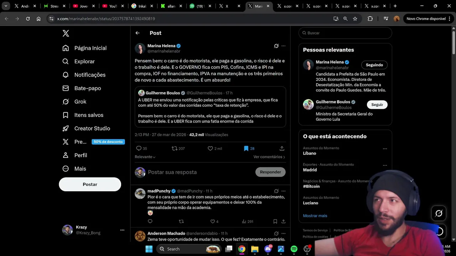Image resolution: width=456 pixels, height=256 pixels.
Task: Open the tab search dropdown arrow
Action: (x=6, y=6)
